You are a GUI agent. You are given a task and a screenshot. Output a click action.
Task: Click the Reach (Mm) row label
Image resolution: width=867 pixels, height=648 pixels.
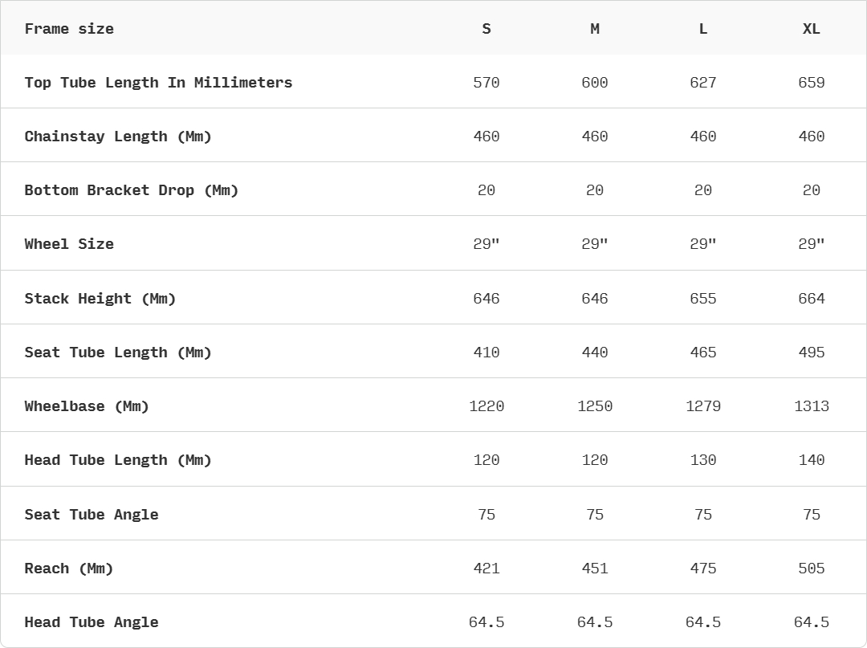[68, 569]
